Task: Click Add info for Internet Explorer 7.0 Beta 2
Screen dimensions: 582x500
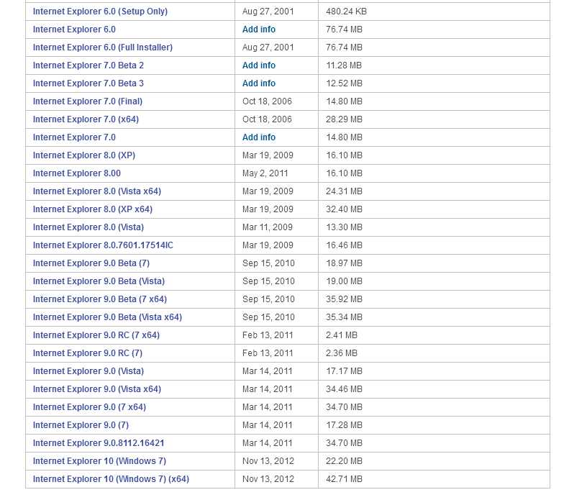Action: click(259, 65)
